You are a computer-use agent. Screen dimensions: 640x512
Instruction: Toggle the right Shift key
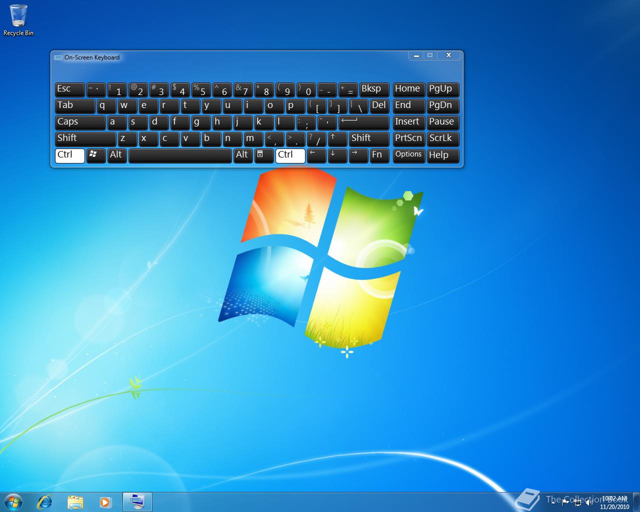369,139
